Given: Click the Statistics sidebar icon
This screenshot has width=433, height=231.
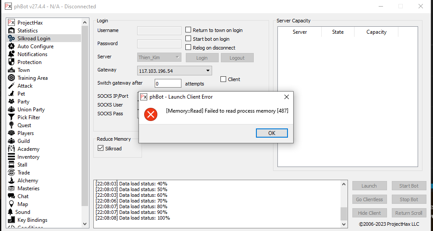Looking at the screenshot, I should [x=11, y=31].
